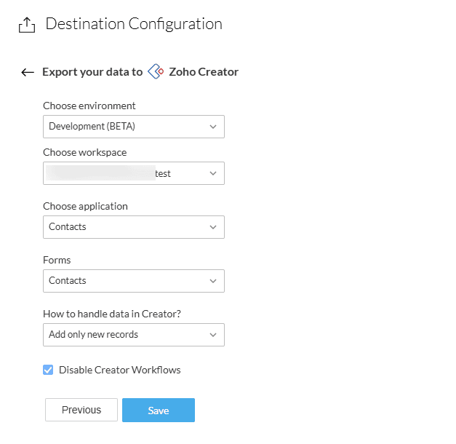Click the Disable Creator Workflows label text
The width and height of the screenshot is (456, 444).
pyautogui.click(x=119, y=370)
